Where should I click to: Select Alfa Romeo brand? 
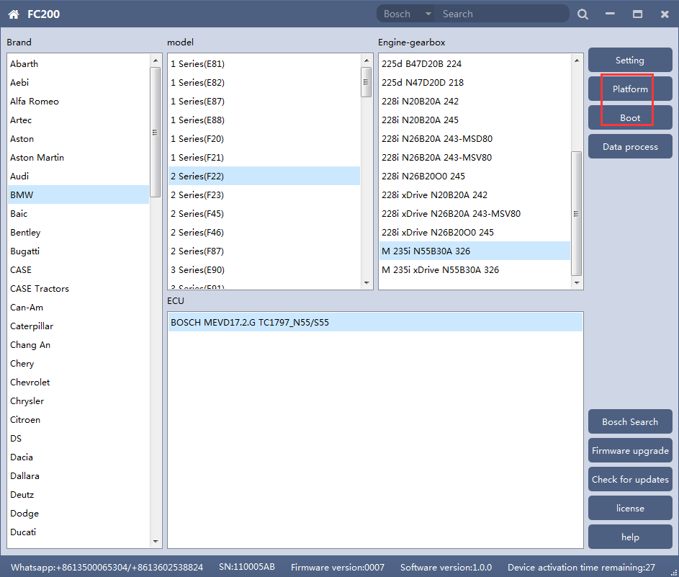[x=78, y=102]
